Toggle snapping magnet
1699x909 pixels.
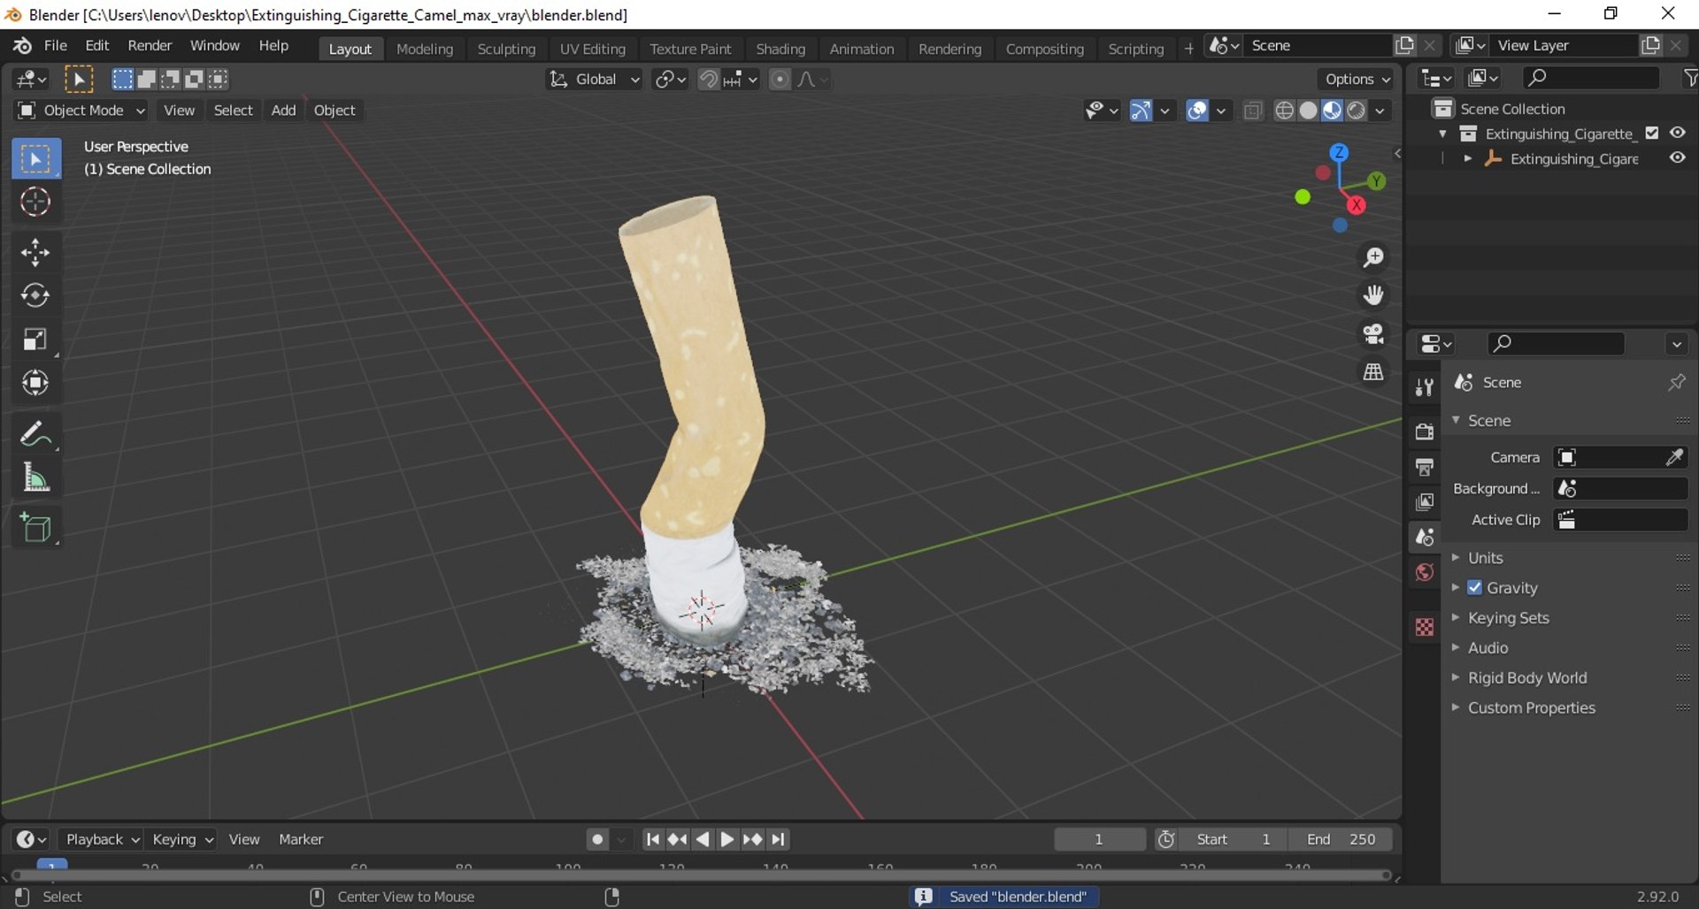(x=708, y=80)
